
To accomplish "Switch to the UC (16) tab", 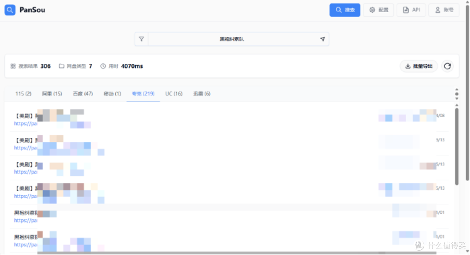I will [174, 94].
